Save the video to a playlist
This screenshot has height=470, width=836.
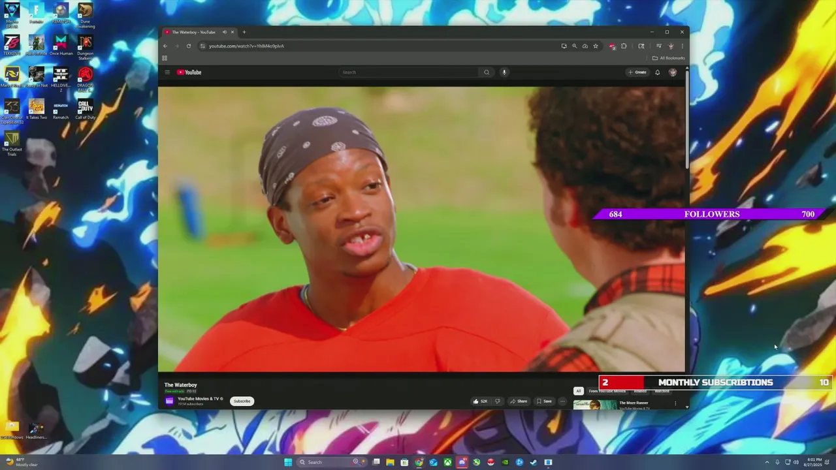pos(544,401)
